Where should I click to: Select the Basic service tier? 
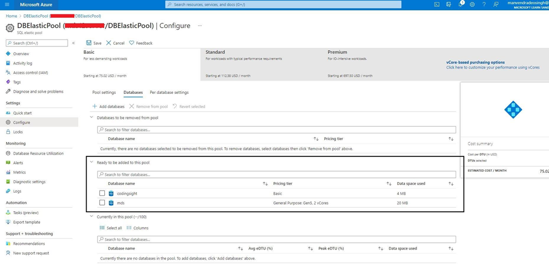tap(140, 65)
